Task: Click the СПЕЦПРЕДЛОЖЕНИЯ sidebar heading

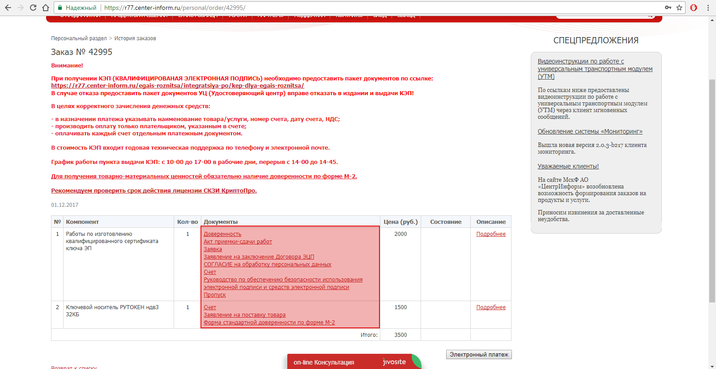Action: [x=596, y=41]
